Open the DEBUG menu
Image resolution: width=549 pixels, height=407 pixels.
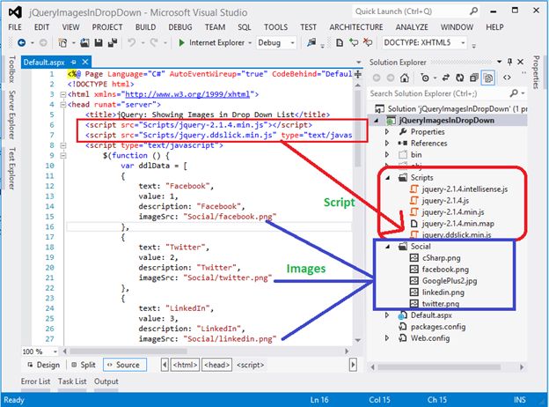click(180, 27)
